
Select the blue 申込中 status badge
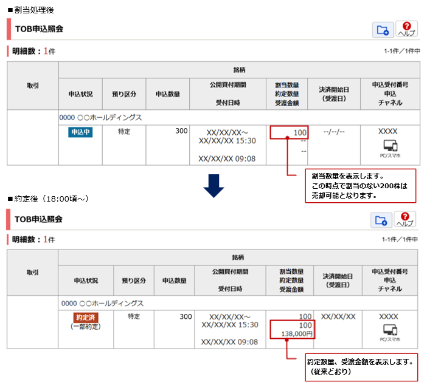(x=80, y=132)
